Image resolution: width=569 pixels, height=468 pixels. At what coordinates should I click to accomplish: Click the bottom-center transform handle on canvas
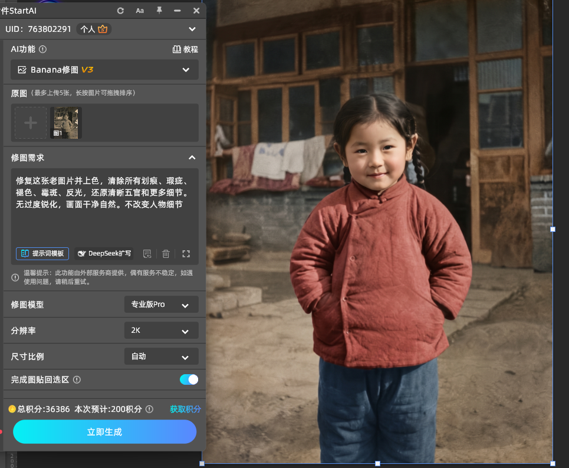tap(377, 464)
